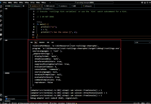
Task: Click rust-analyzer in the status bar
Action: pyautogui.click(x=61, y=103)
